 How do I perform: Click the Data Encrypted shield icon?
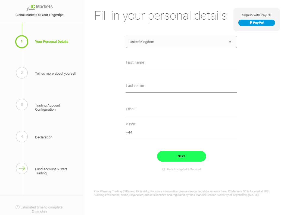pyautogui.click(x=163, y=169)
